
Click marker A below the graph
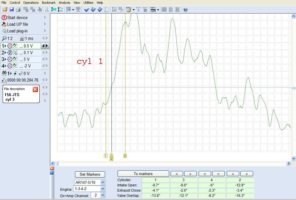[112, 156]
